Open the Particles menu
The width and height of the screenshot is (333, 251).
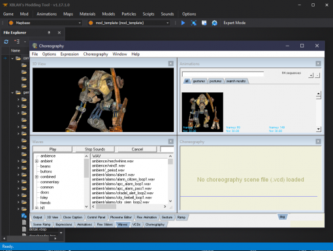[129, 14]
